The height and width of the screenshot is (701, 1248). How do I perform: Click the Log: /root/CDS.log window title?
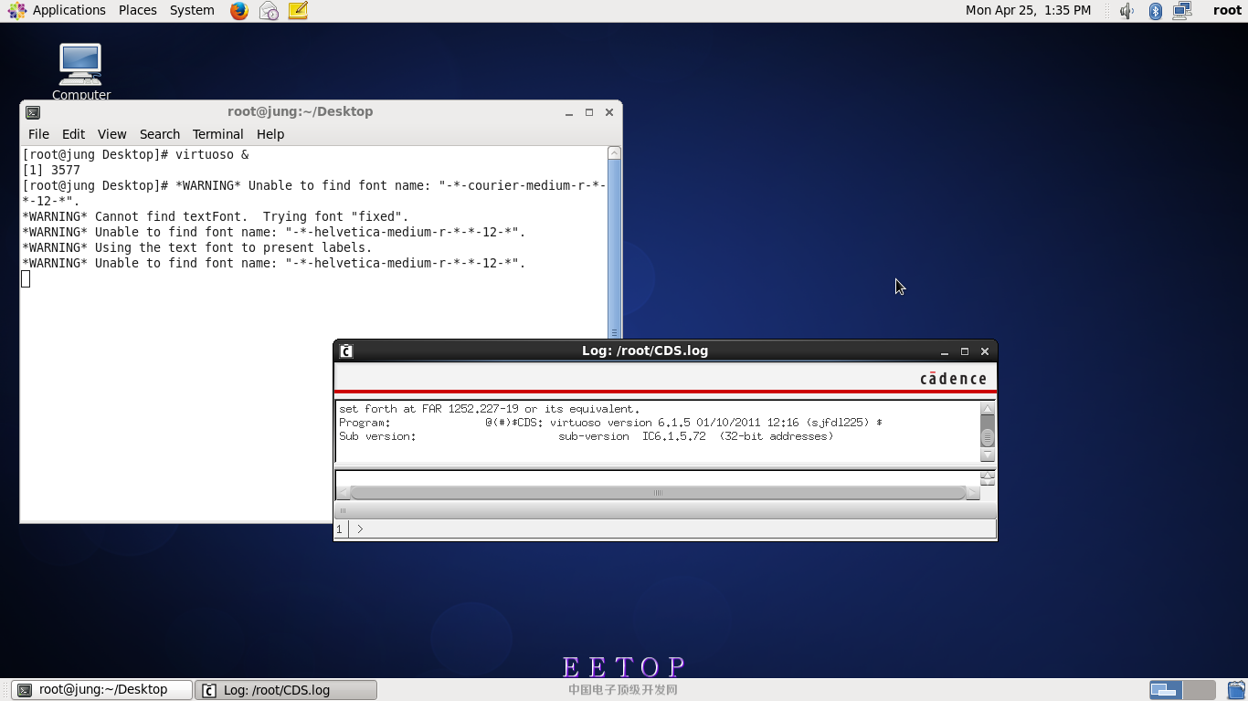pyautogui.click(x=645, y=350)
